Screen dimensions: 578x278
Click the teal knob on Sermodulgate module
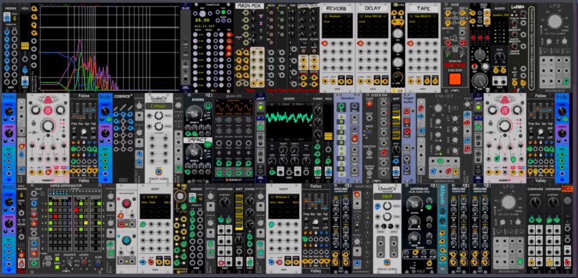126,240
